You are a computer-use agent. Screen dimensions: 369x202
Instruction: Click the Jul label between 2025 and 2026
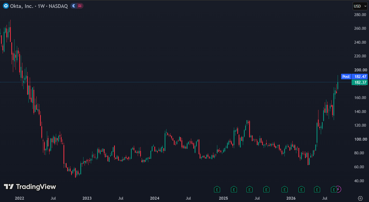(257, 198)
